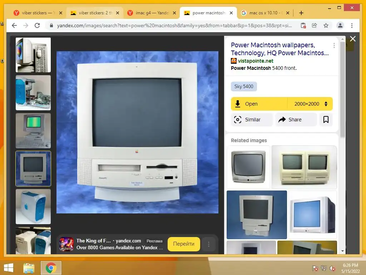366x275 pixels.
Task: Close the mac os x 10.10 tab
Action: (288, 13)
